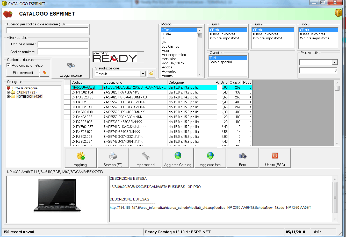Image resolution: width=346 pixels, height=237 pixels.
Task: Click Esegui ricerca binoculars button
Action: 71,68
